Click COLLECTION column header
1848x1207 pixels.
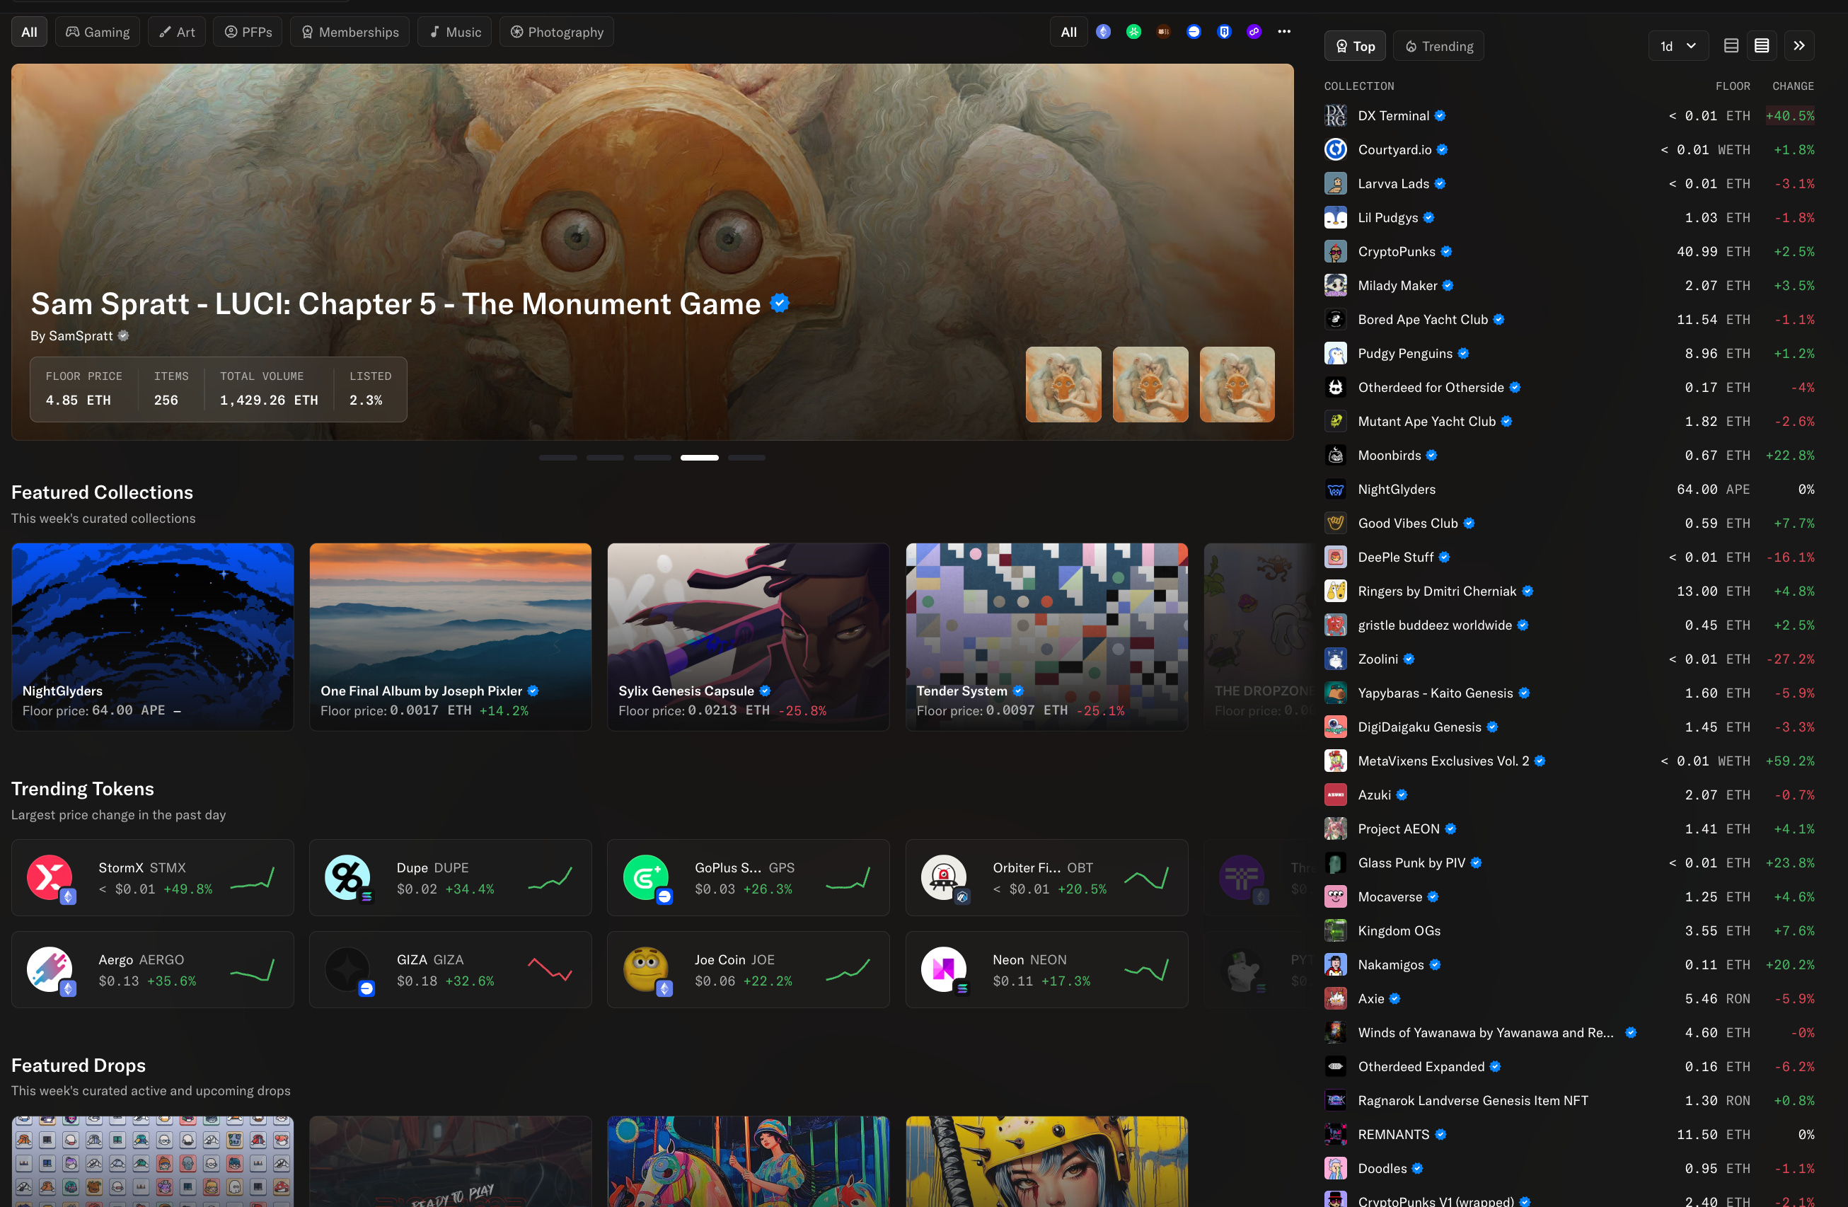pyautogui.click(x=1359, y=86)
